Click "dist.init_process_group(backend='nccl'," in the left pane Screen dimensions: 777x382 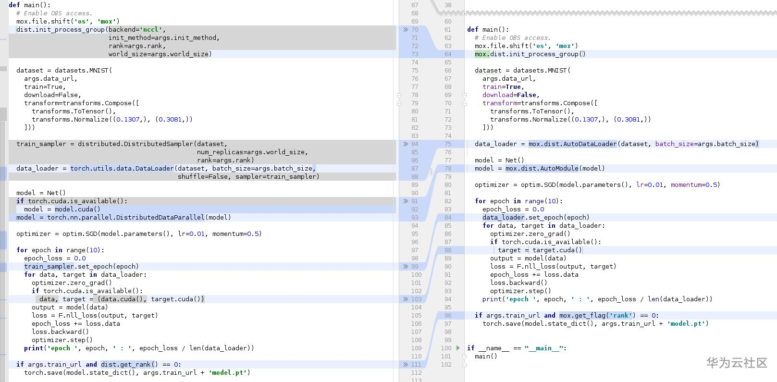91,30
